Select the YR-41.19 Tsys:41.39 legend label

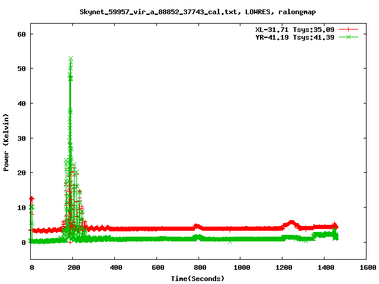[295, 37]
